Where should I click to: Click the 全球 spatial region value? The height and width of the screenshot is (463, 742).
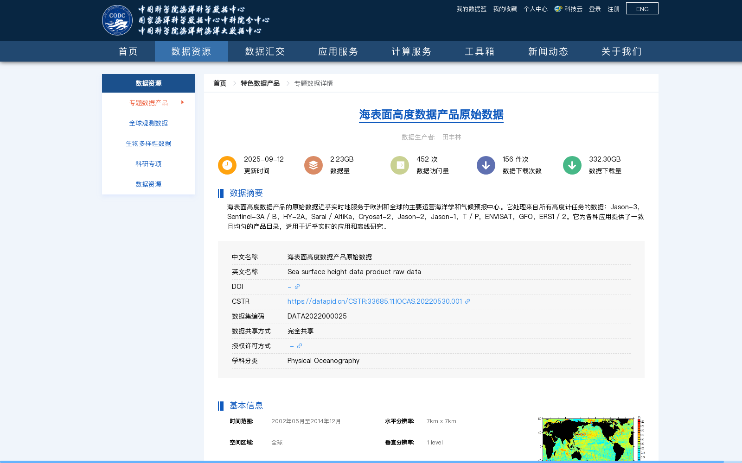coord(277,443)
